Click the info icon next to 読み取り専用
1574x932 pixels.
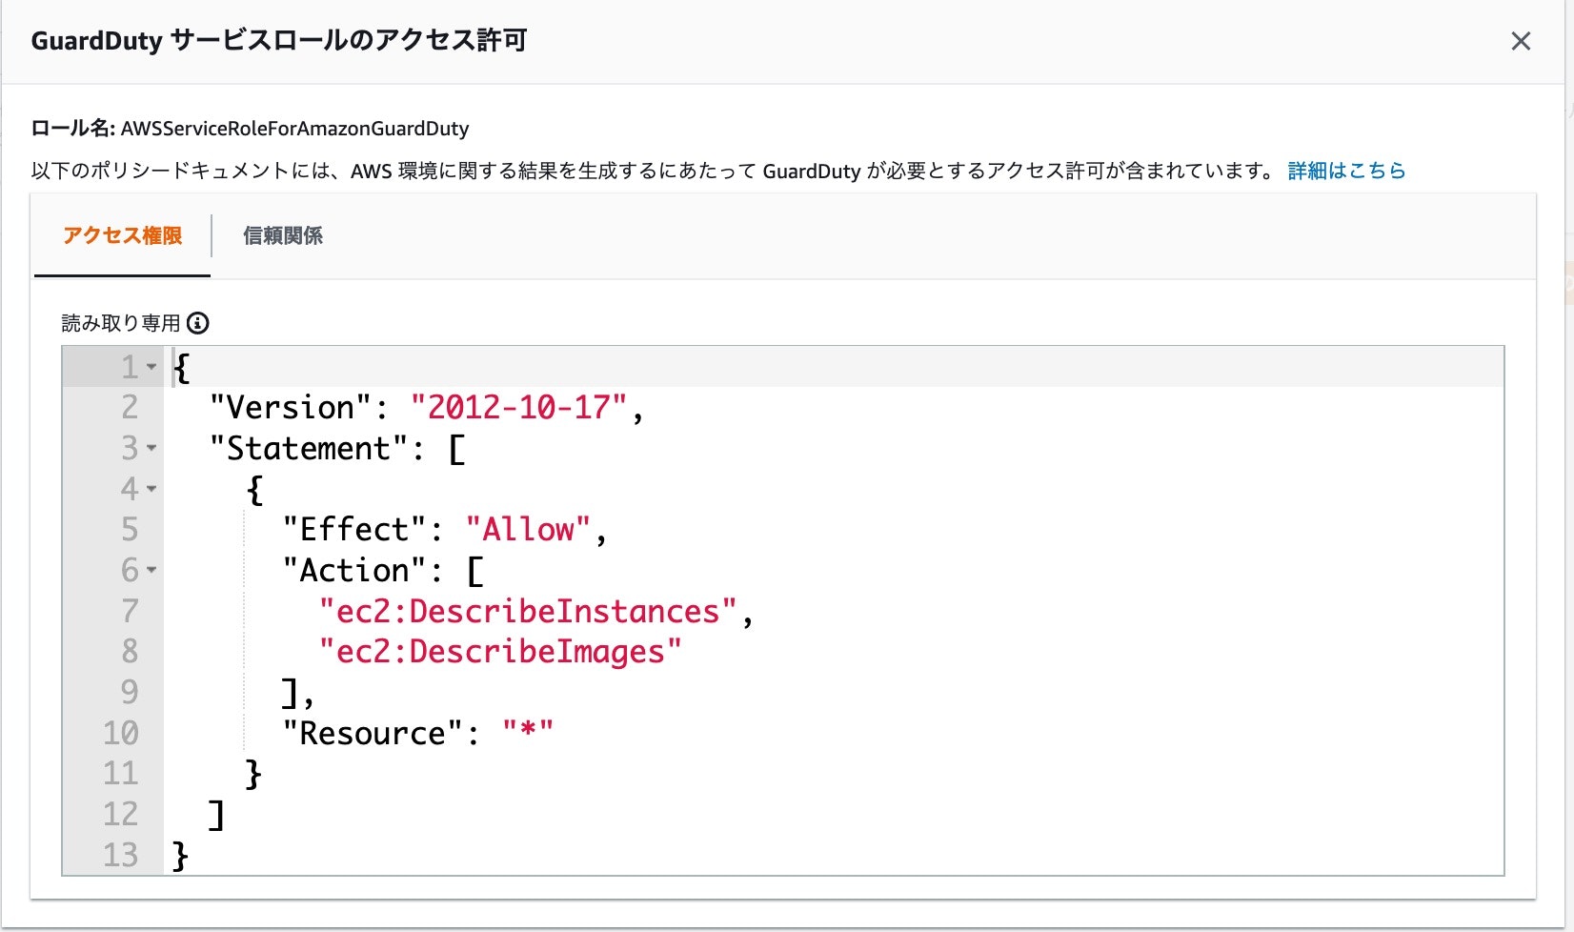(198, 323)
